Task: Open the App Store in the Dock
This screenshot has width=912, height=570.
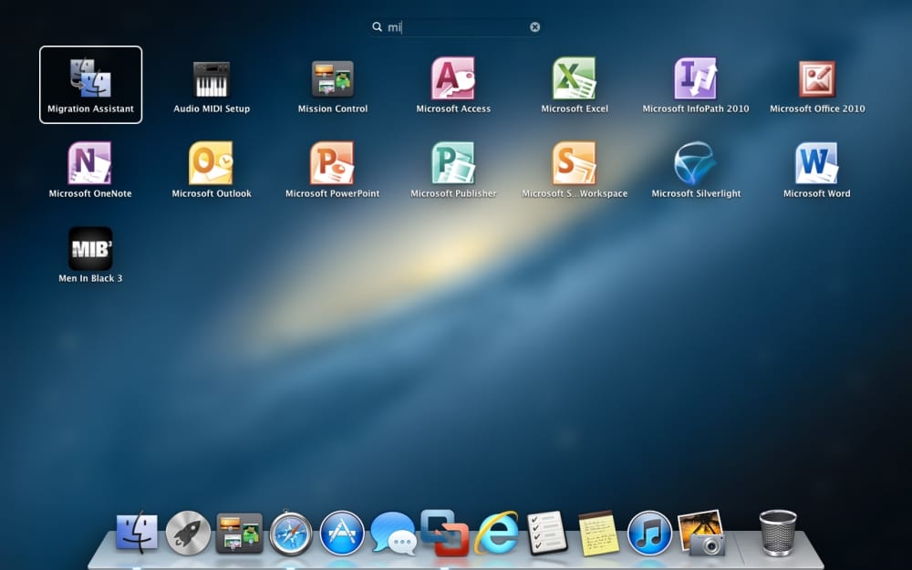Action: [341, 533]
